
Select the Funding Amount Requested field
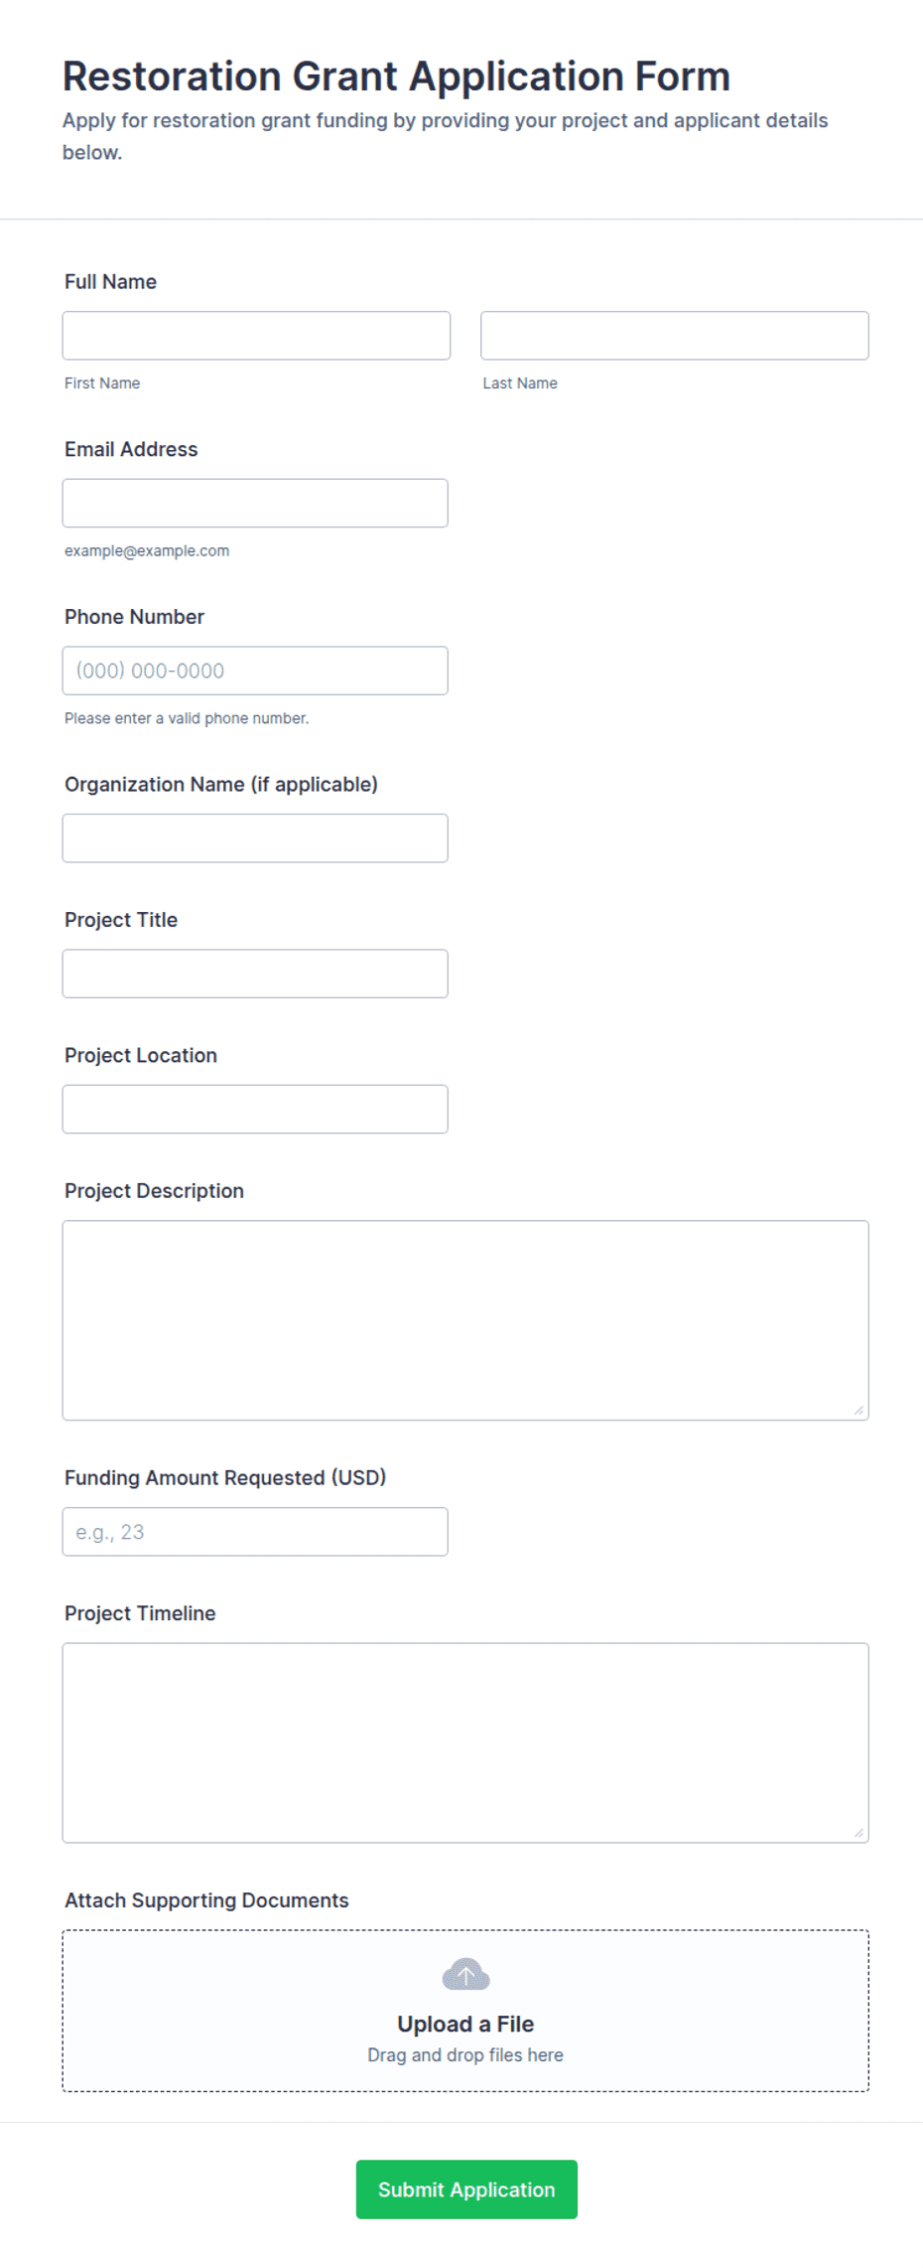click(255, 1532)
